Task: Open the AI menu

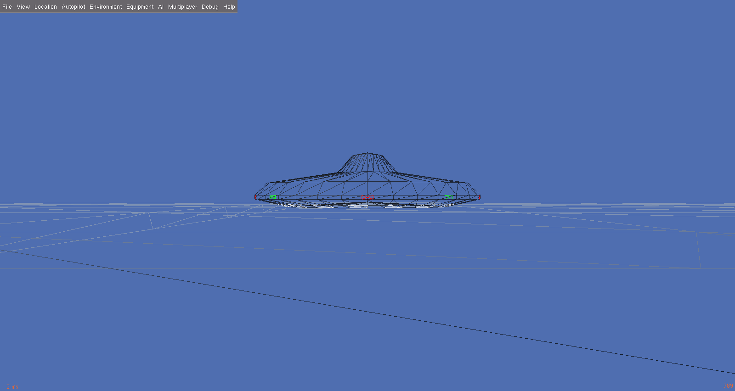Action: pos(161,7)
